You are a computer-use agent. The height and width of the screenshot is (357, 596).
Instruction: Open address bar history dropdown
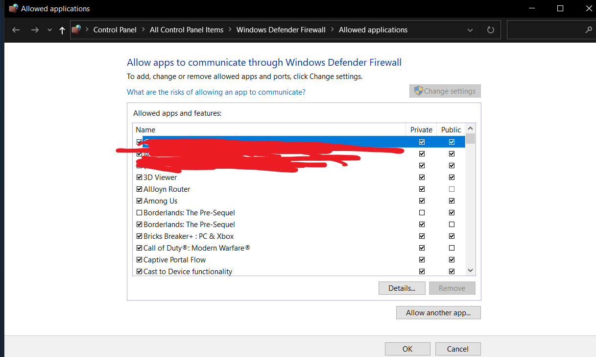pyautogui.click(x=470, y=30)
